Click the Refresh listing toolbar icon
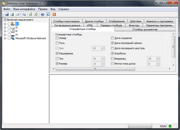Screen dimensions: 180x130 click(30, 14)
